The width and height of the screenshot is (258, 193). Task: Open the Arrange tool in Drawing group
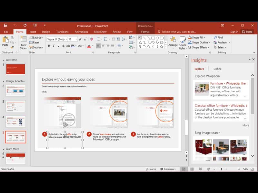coord(173,41)
